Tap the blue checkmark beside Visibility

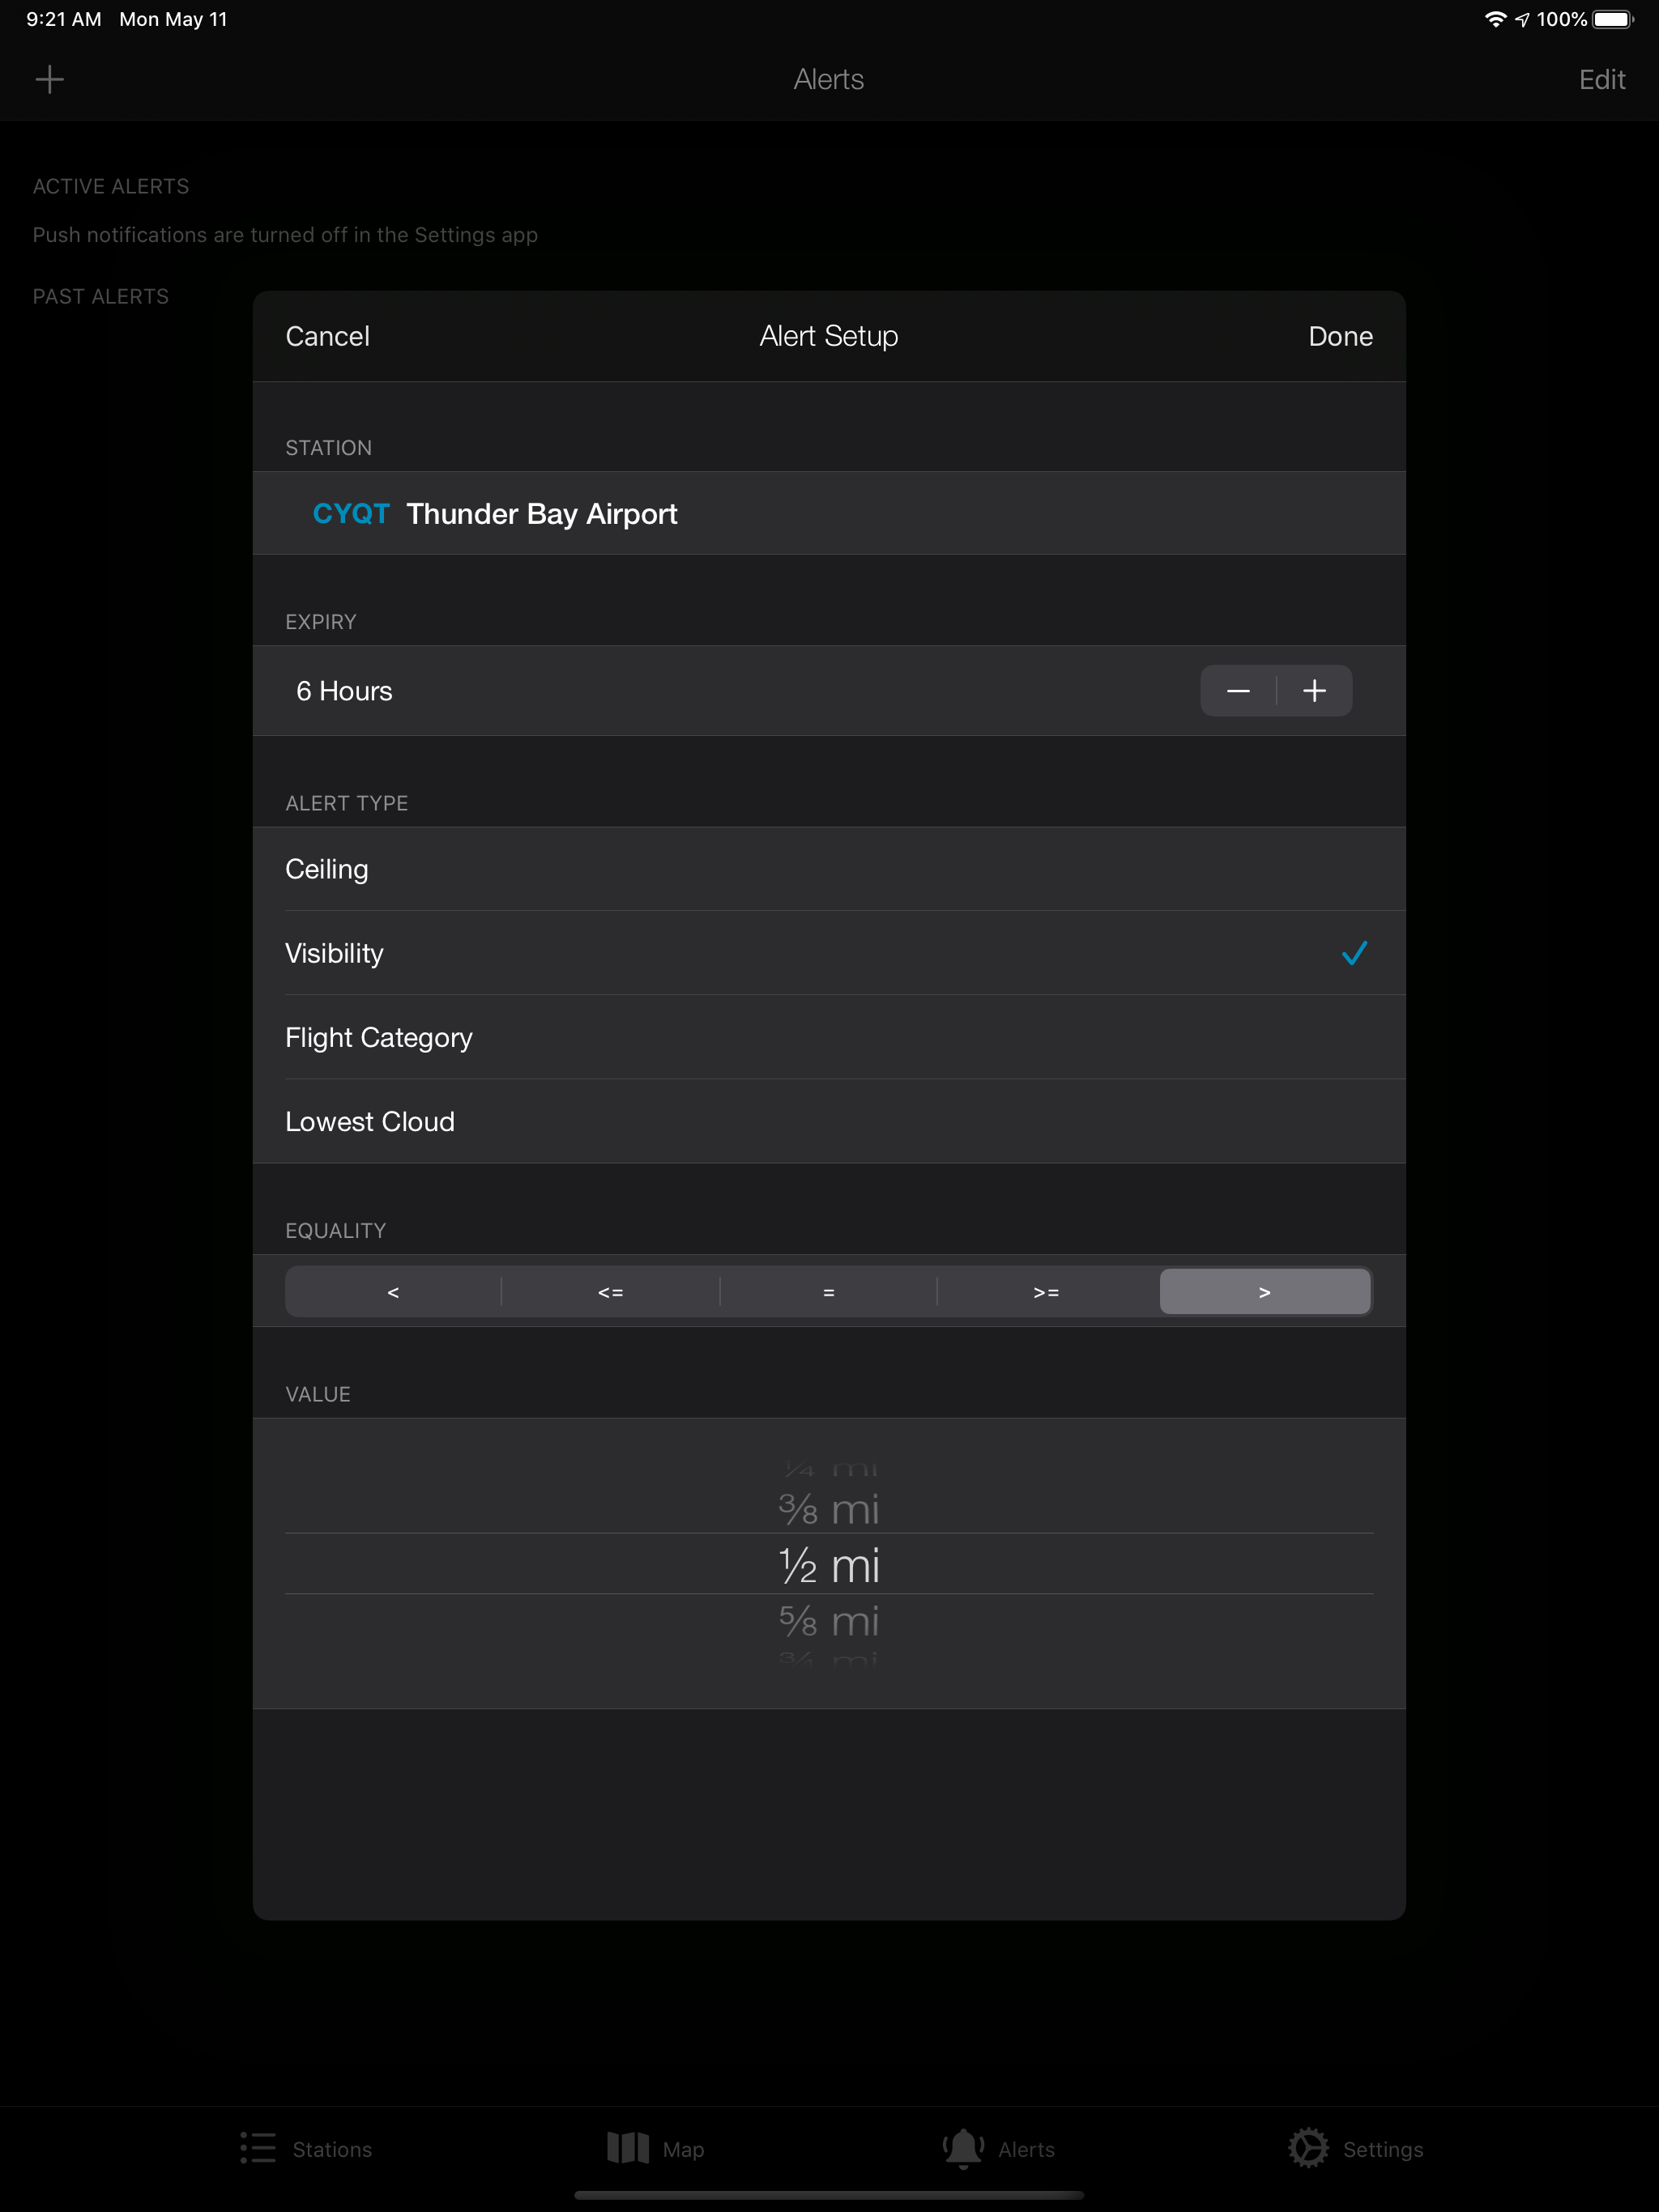pos(1354,953)
